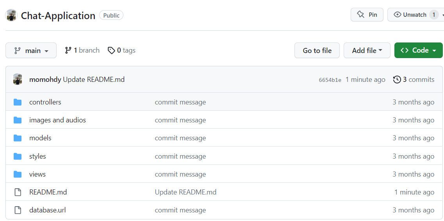Click the momohdy author name

pyautogui.click(x=45, y=80)
